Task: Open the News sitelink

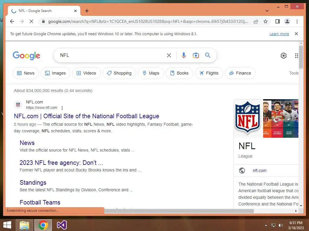Action: pyautogui.click(x=27, y=143)
